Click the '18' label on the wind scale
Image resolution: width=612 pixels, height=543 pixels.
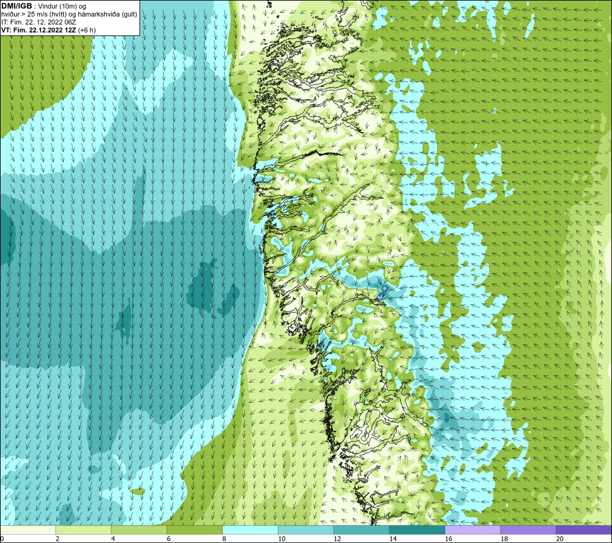coord(504,539)
